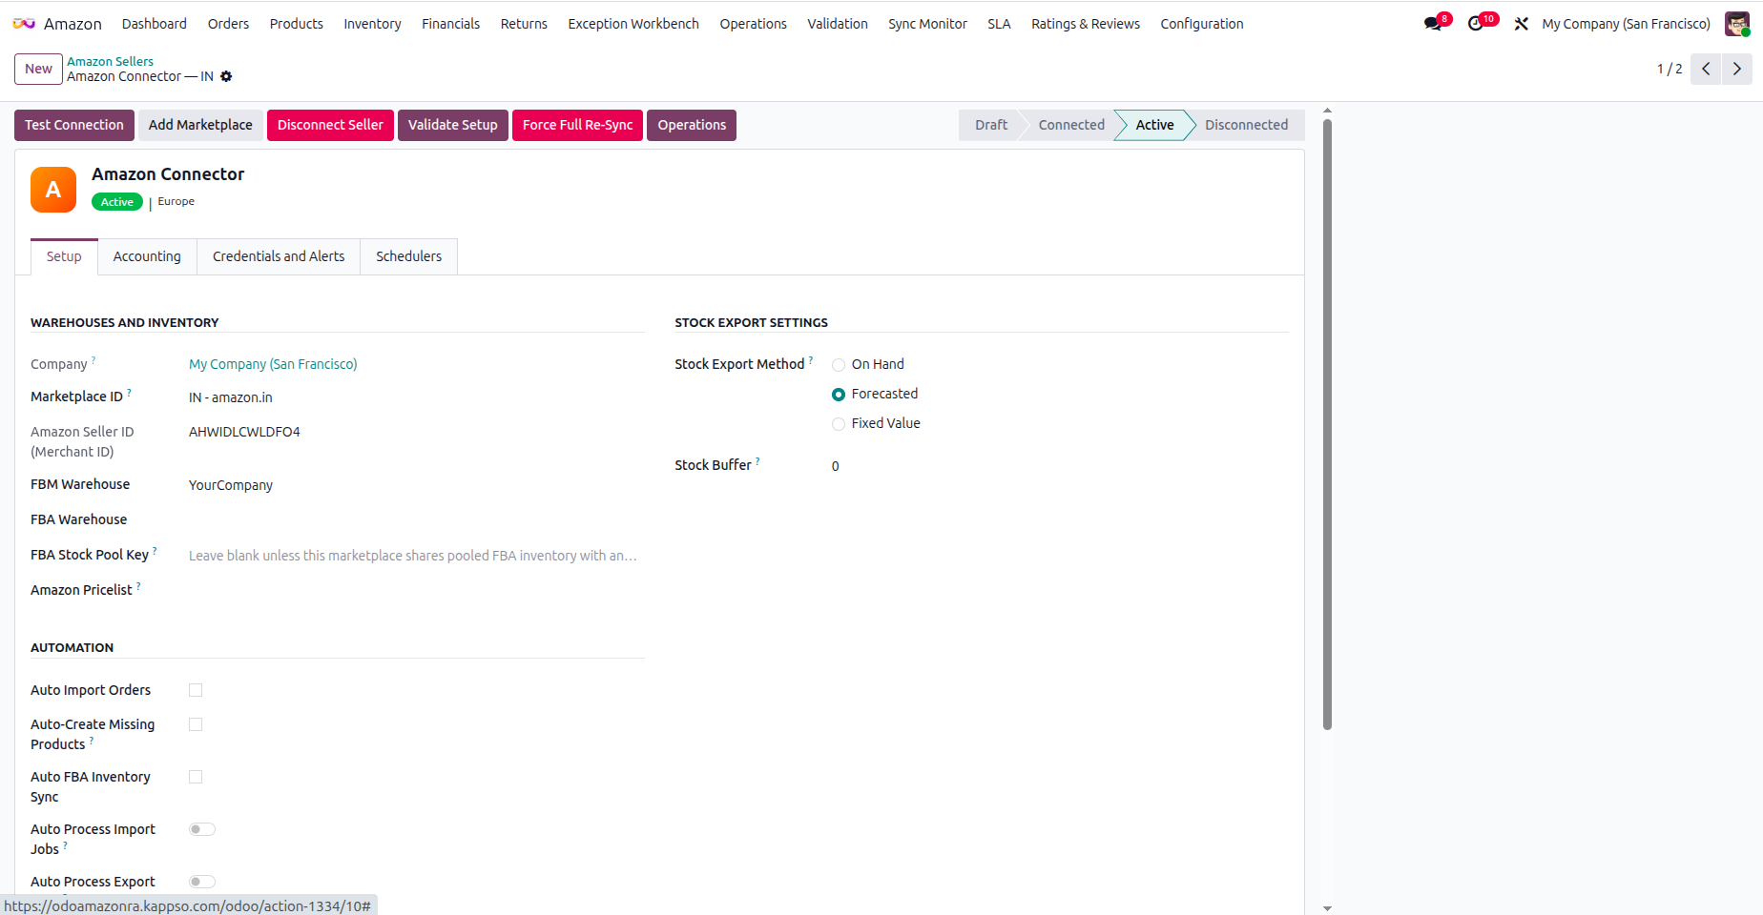
Task: Click the New record button
Action: point(38,69)
